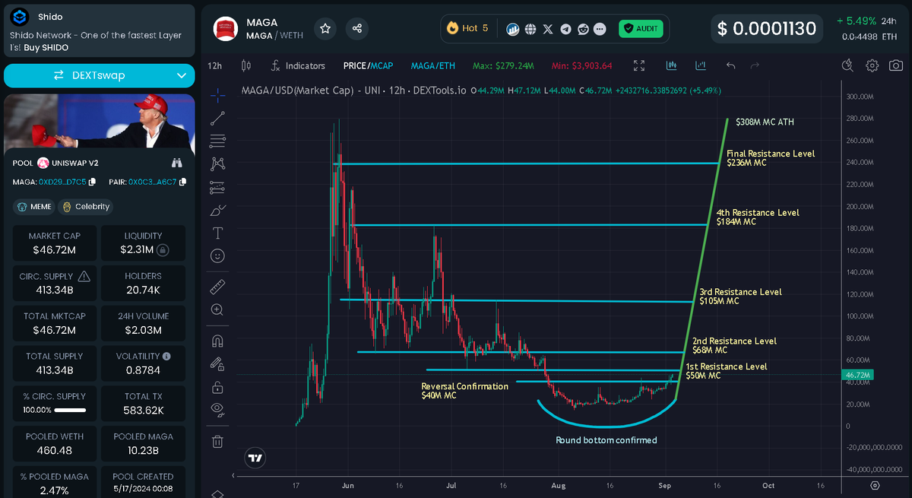Open the DEXTswap dropdown
The height and width of the screenshot is (498, 912).
click(x=181, y=75)
